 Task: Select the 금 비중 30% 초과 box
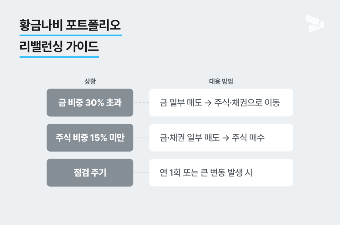click(90, 103)
